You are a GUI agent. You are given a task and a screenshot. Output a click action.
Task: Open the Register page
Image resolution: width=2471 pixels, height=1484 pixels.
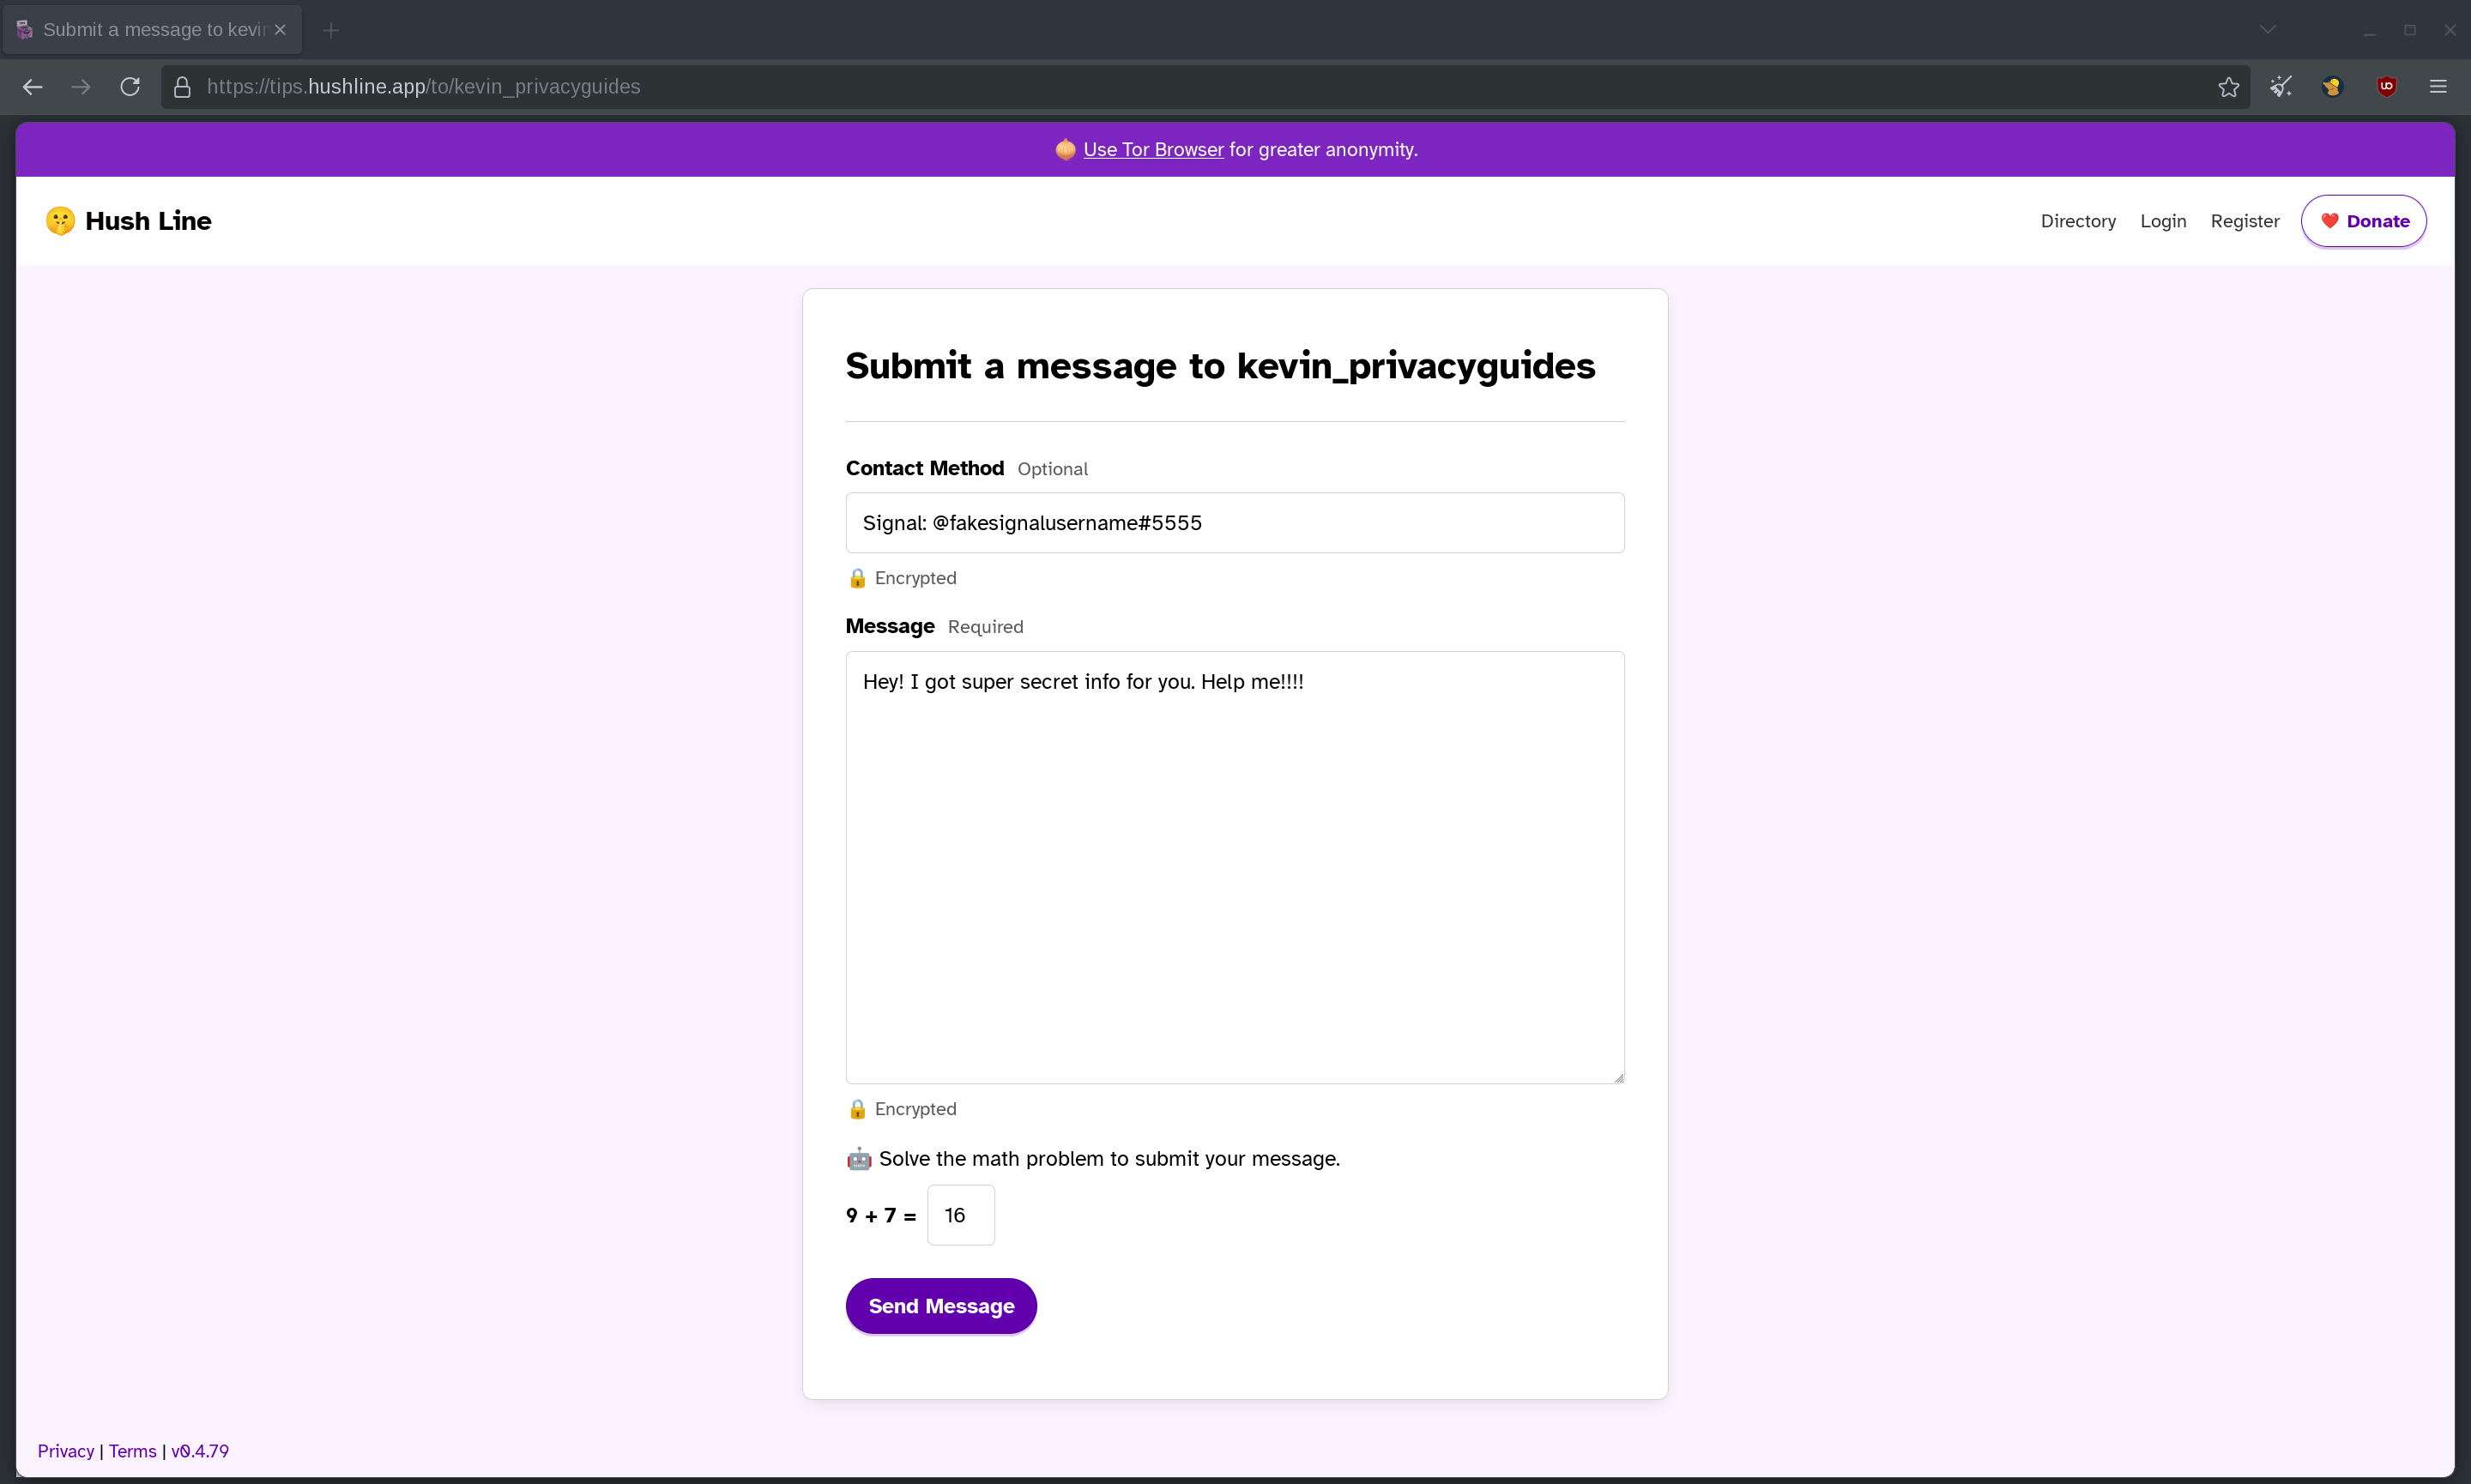coord(2245,221)
